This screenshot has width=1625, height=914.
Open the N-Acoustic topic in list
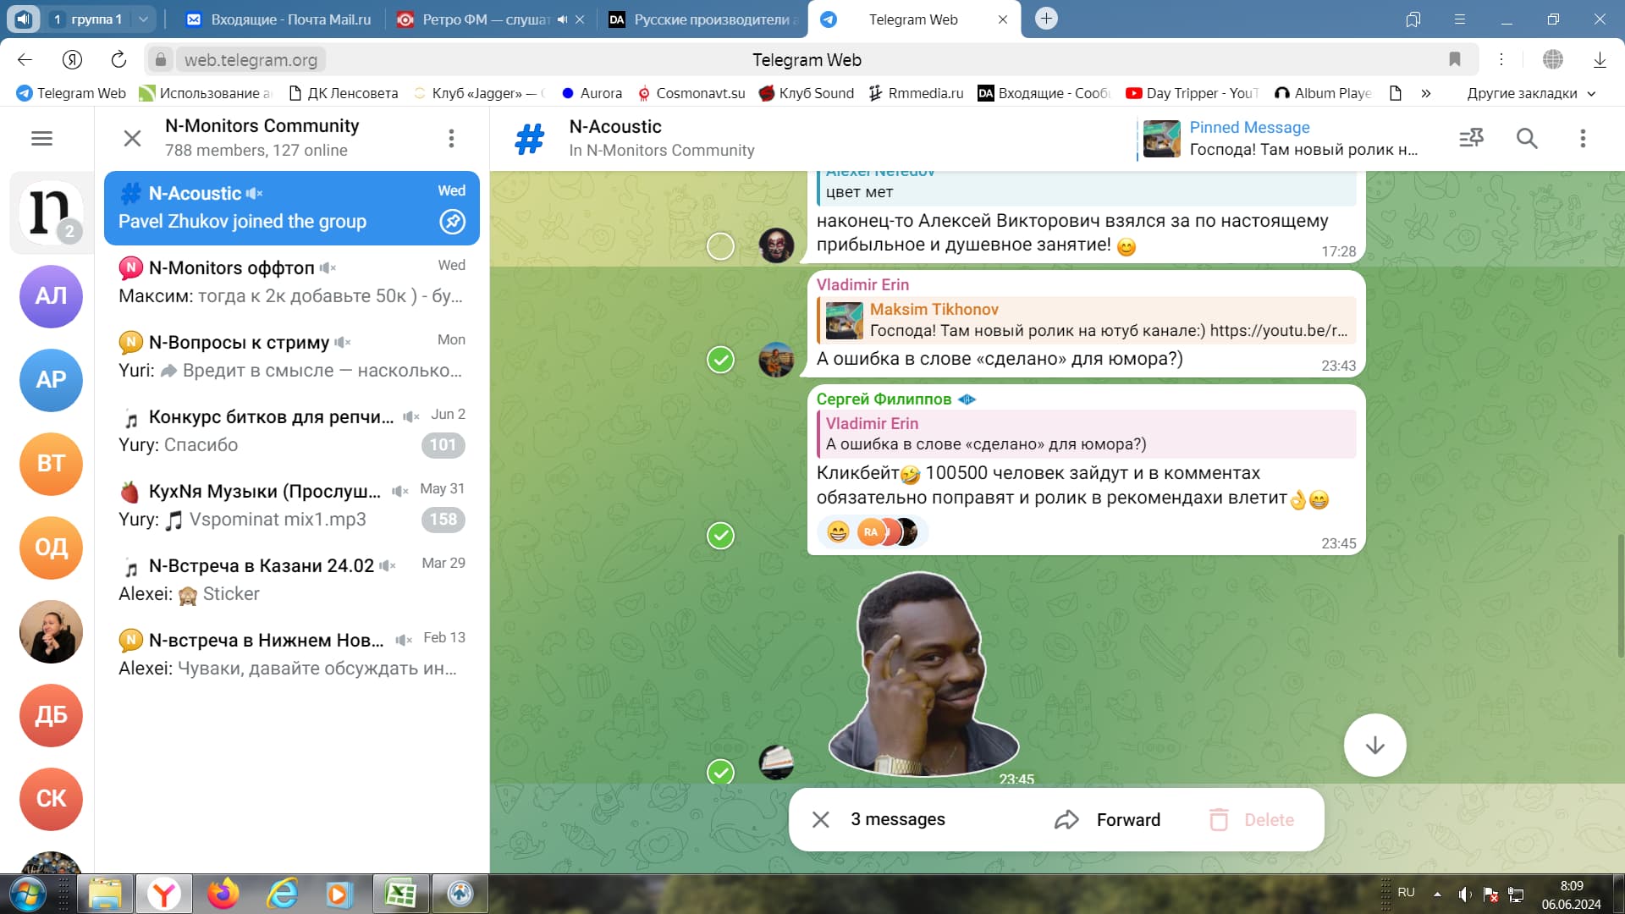point(292,208)
